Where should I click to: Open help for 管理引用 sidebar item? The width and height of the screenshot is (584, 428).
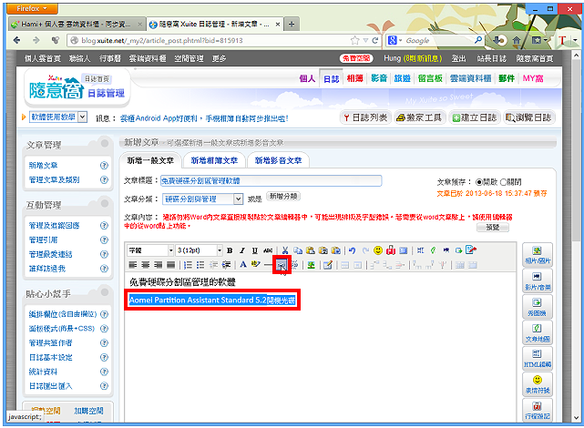tap(104, 240)
